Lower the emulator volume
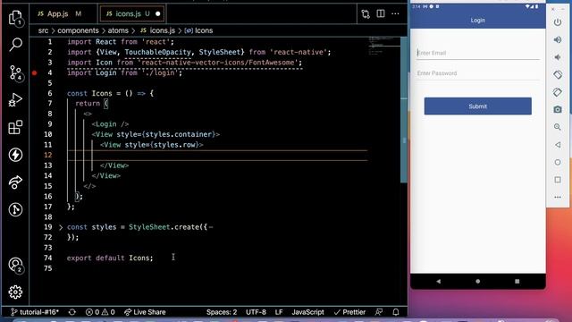Viewport: 572px width, 322px height. click(x=558, y=57)
